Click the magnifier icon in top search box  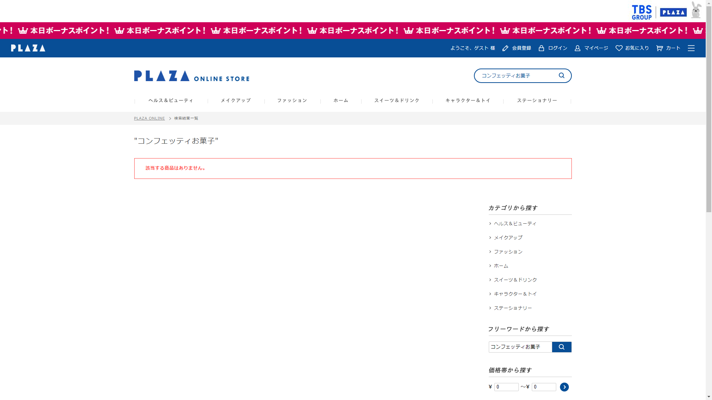pyautogui.click(x=561, y=76)
